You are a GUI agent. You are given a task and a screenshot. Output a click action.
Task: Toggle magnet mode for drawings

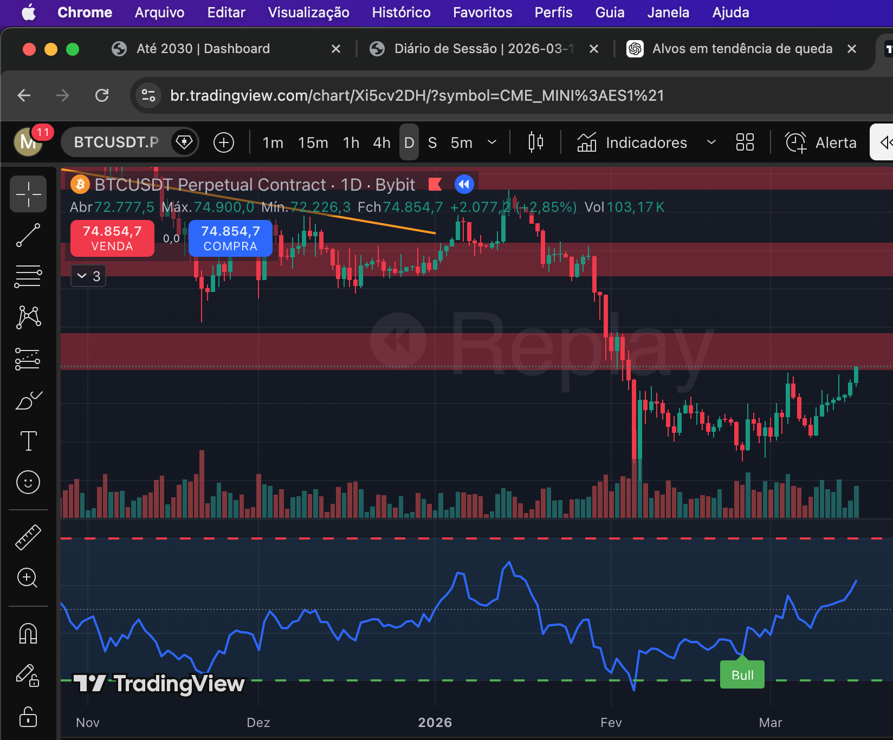28,633
